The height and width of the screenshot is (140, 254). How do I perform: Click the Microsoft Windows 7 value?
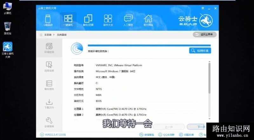pyautogui.click(x=116, y=71)
